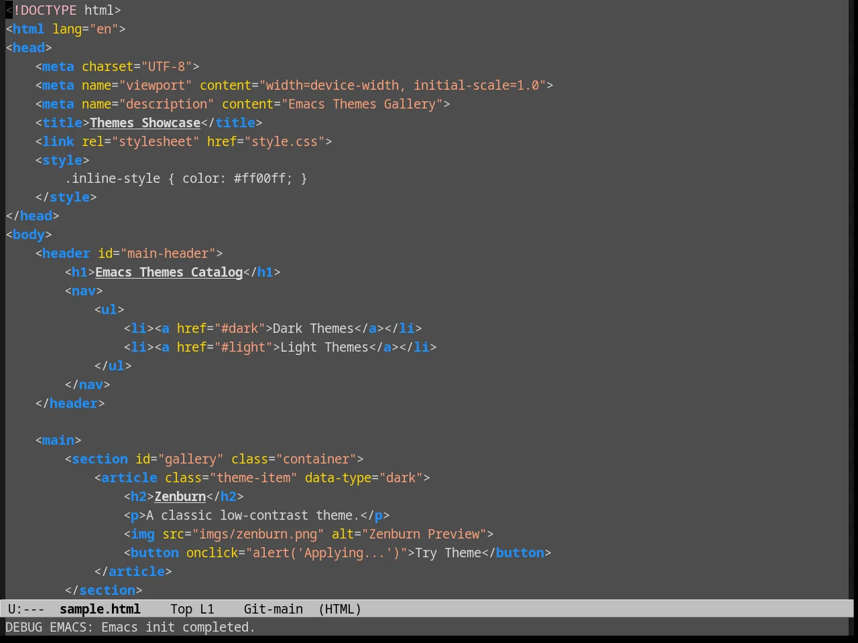
Task: Click the "#light" href value
Action: coord(244,347)
